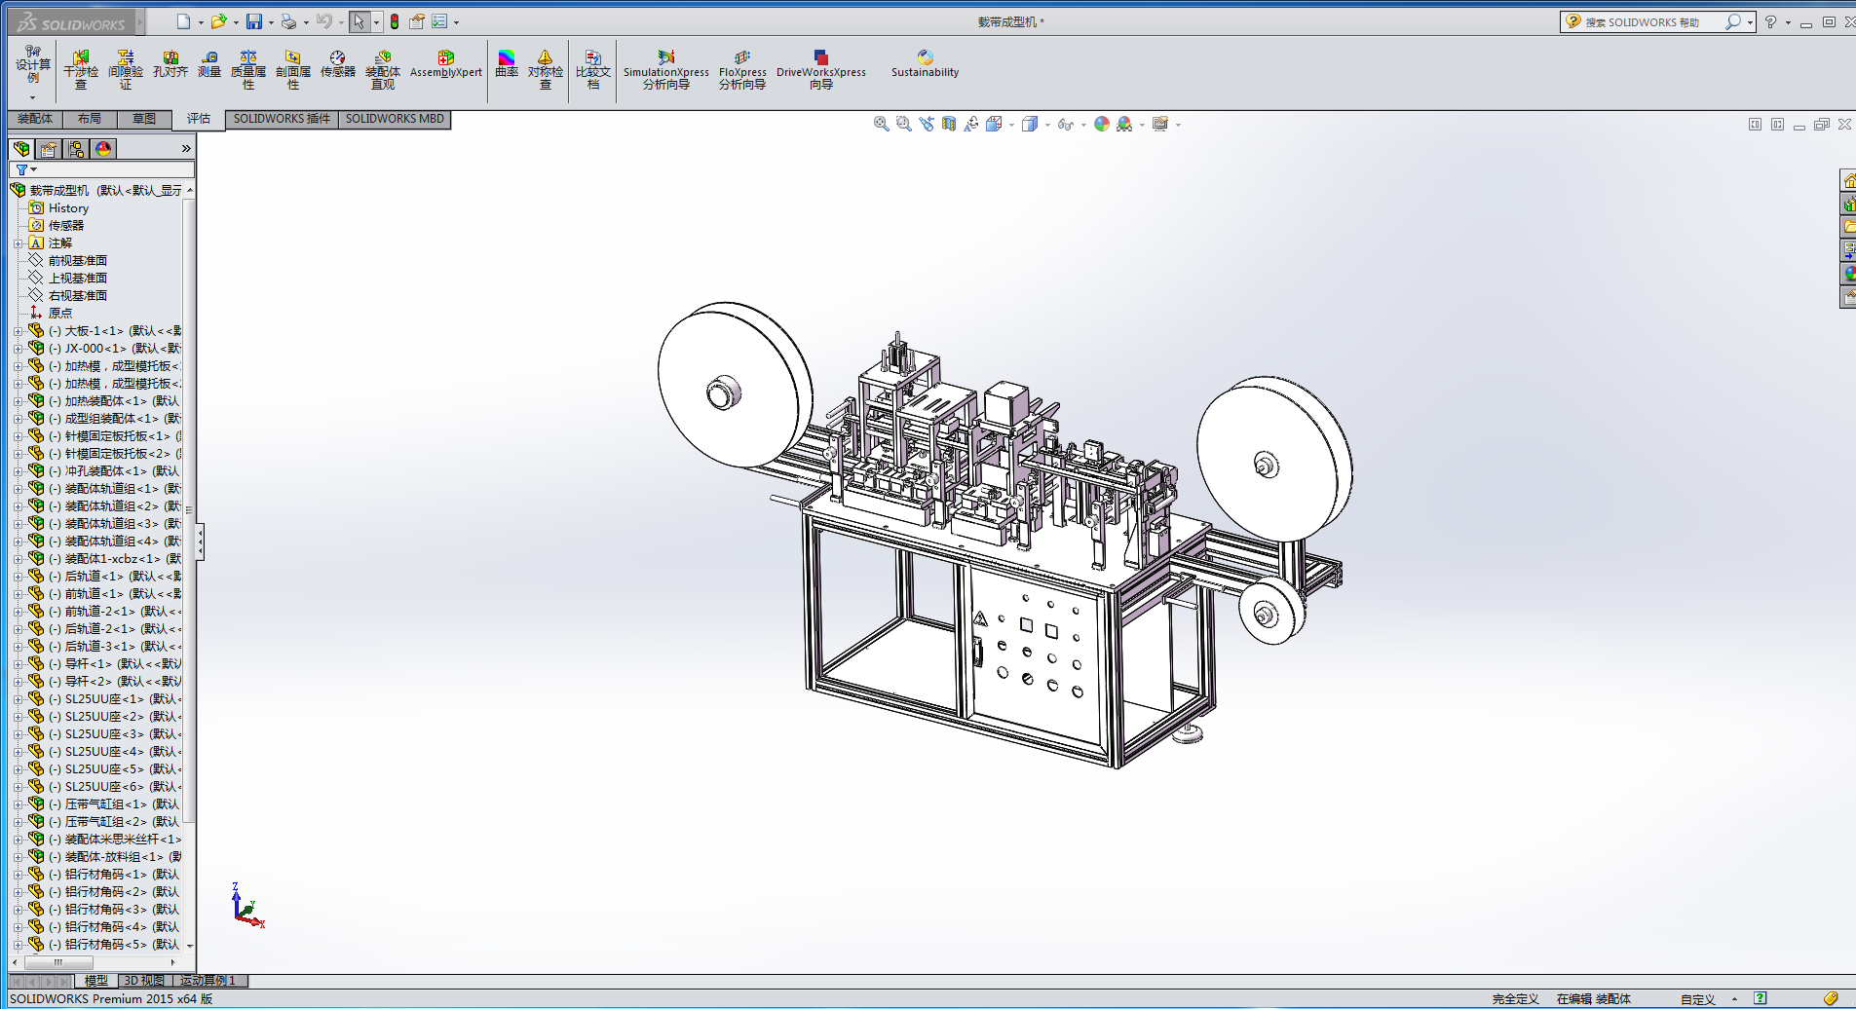
Task: Open the hide/show items glasses dropdown
Action: click(x=1067, y=124)
